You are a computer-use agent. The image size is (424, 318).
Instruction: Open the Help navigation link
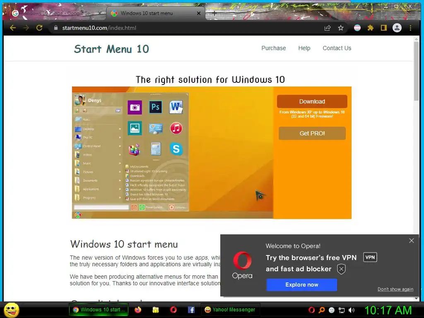point(304,48)
